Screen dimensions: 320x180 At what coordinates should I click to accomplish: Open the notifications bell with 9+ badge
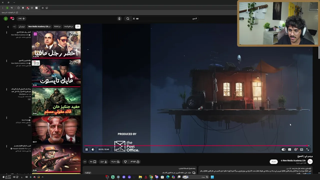point(12,18)
